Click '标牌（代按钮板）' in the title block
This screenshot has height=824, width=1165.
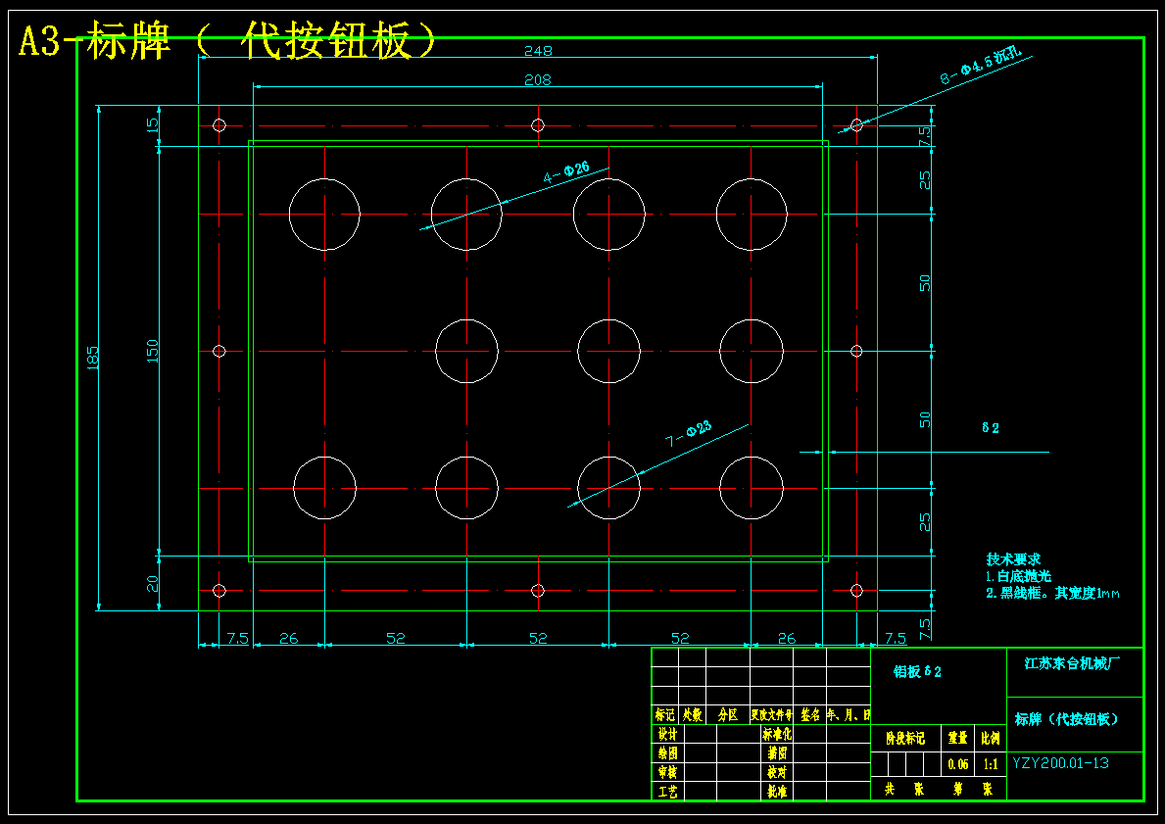1066,719
